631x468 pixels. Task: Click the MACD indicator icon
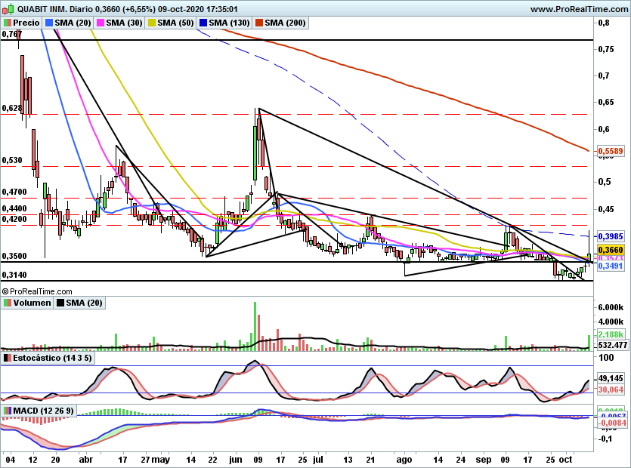click(x=8, y=411)
